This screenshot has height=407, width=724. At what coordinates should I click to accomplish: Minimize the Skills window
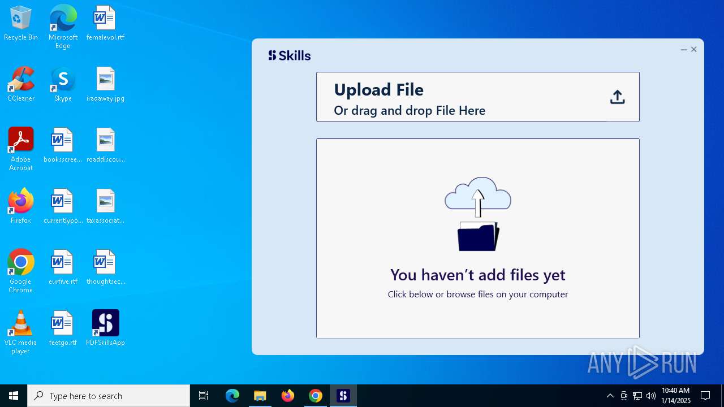pos(684,50)
